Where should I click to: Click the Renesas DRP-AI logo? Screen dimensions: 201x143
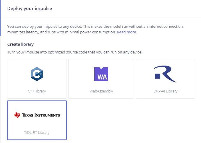[165, 74]
